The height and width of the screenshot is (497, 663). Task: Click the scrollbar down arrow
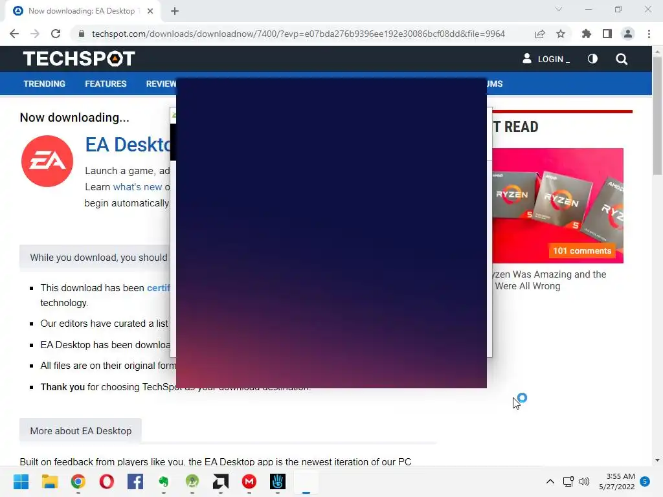(657, 460)
